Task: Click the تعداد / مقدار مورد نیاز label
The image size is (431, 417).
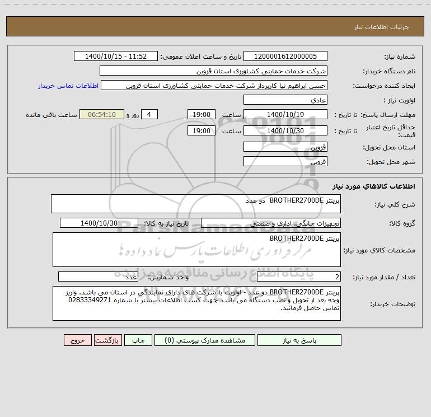Action: pyautogui.click(x=384, y=278)
